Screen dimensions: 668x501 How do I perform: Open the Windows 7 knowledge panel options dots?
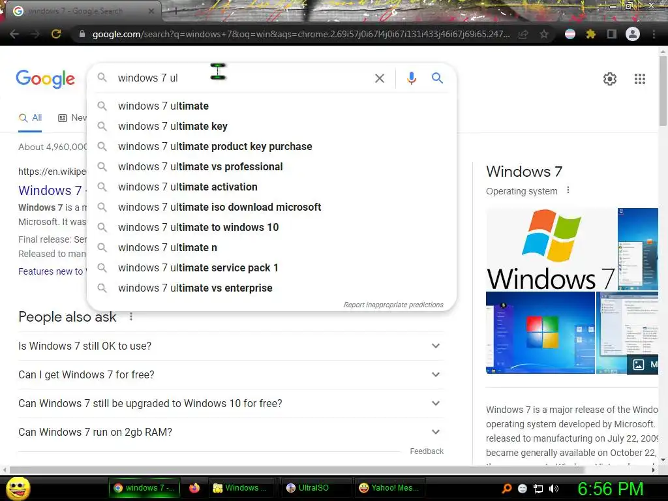click(568, 190)
